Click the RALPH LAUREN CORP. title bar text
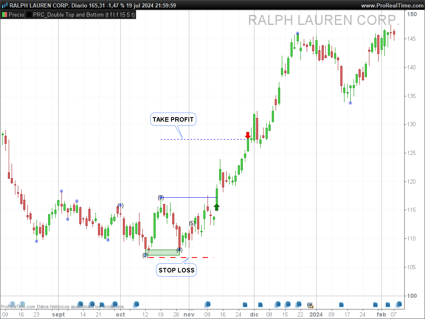The image size is (425, 319). tap(39, 5)
